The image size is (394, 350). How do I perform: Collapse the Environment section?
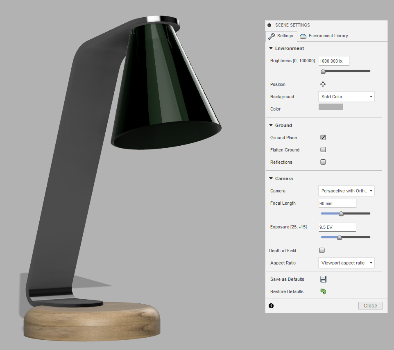click(x=271, y=48)
